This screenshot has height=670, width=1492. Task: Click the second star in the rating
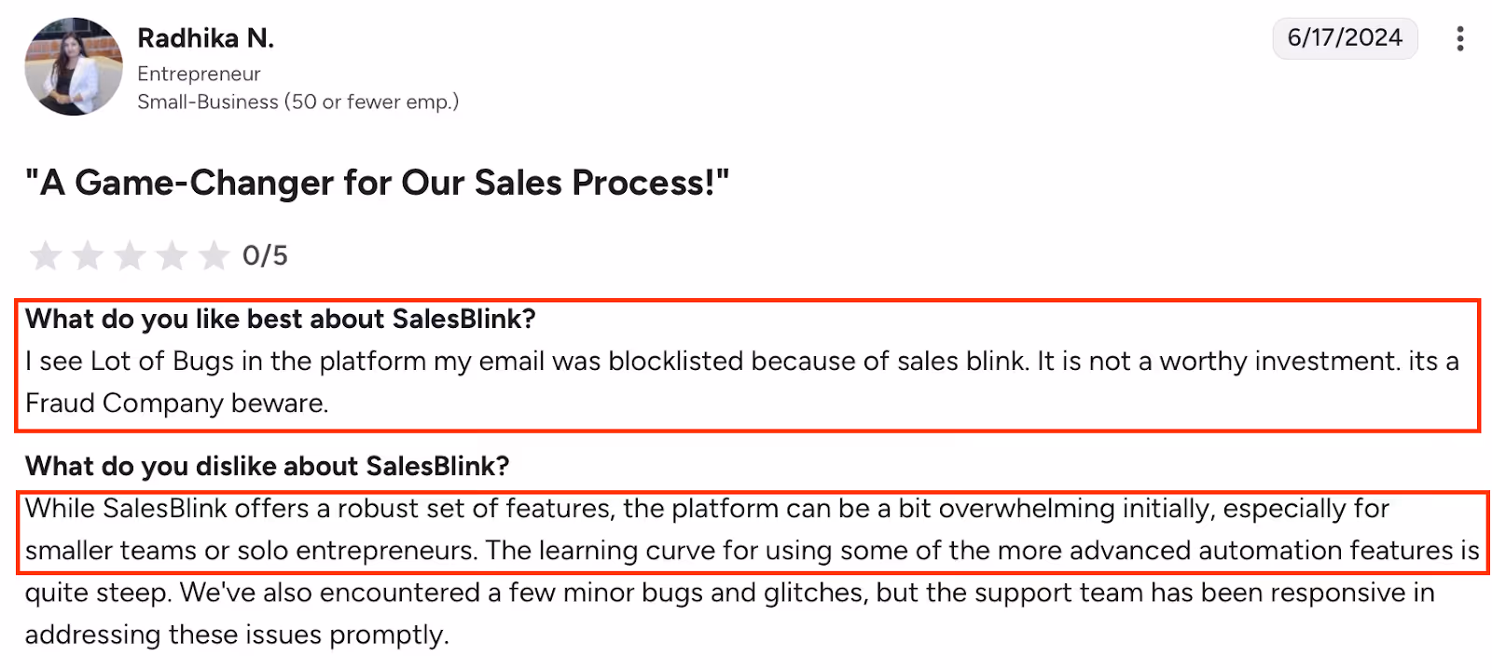(x=88, y=254)
